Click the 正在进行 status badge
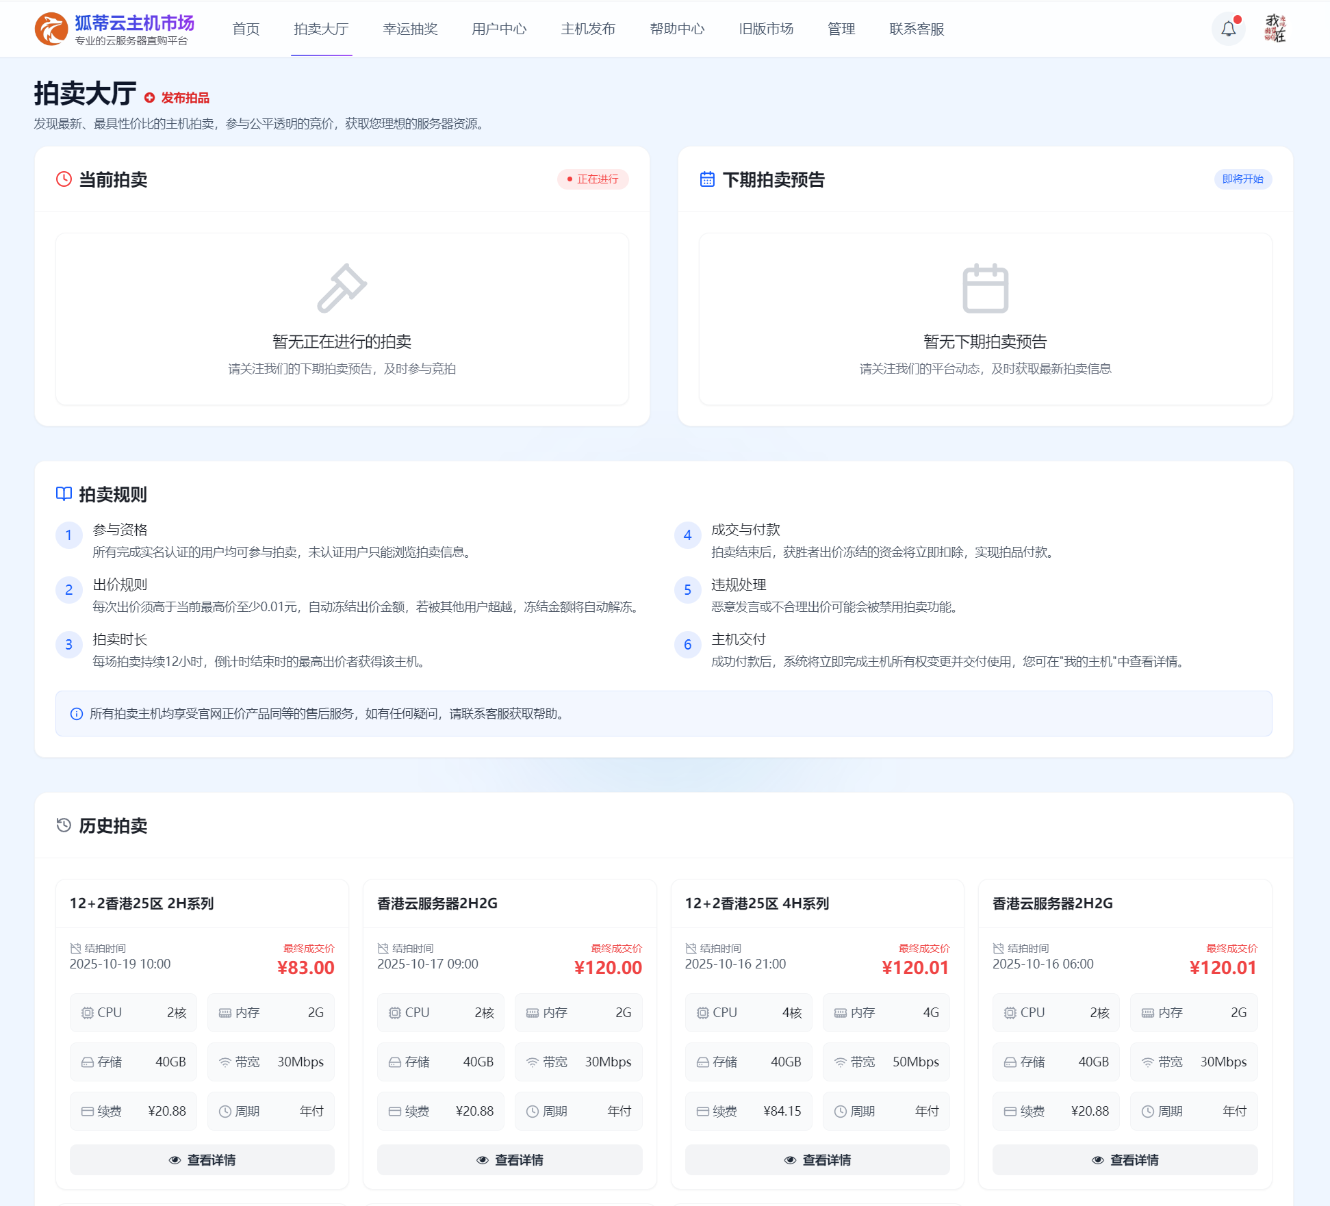 click(x=593, y=179)
